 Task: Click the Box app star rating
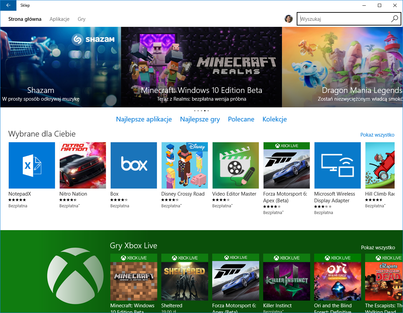point(119,200)
